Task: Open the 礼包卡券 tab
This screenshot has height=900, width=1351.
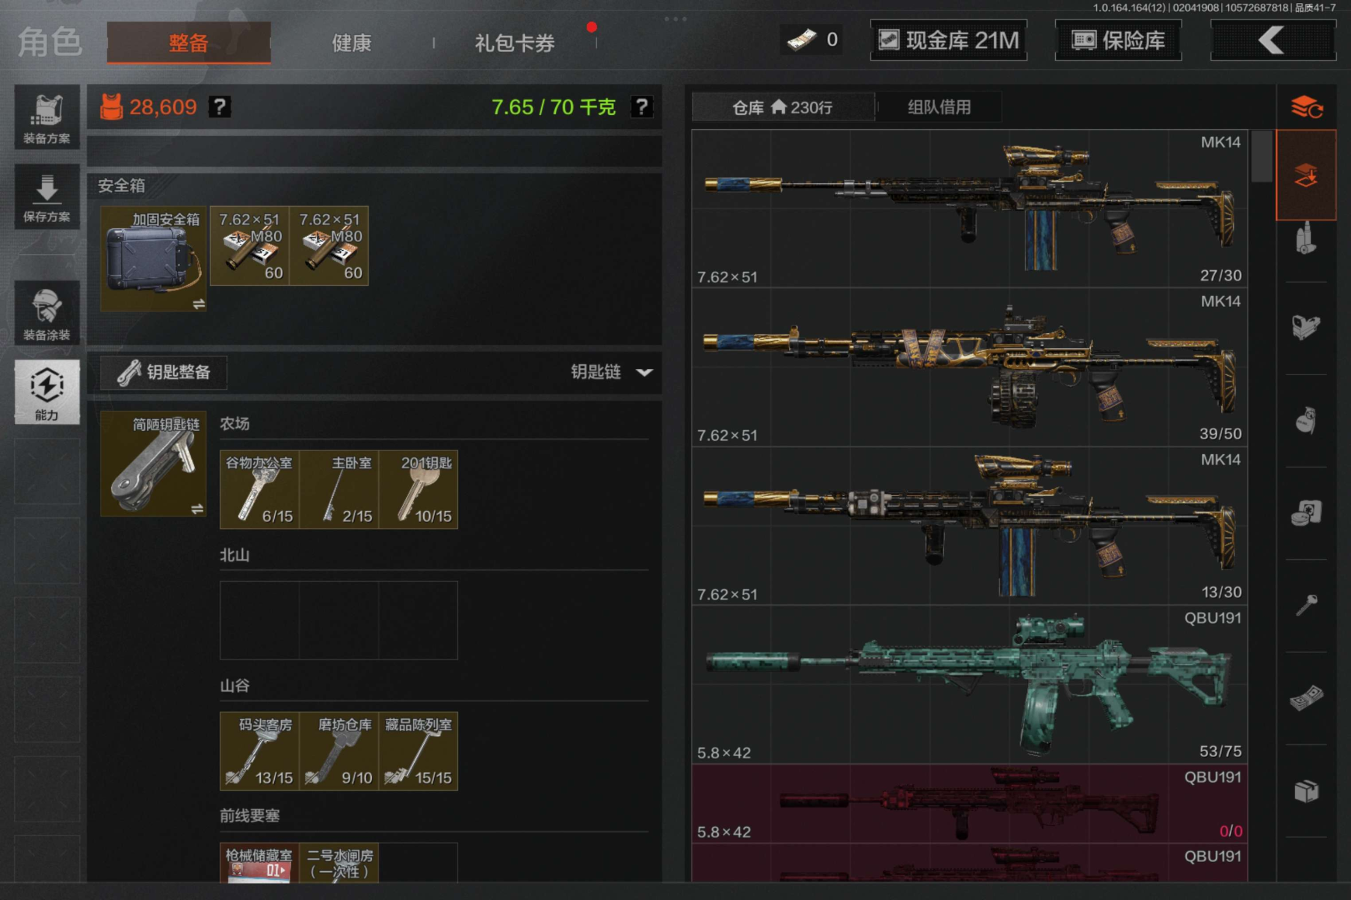Action: click(x=514, y=43)
